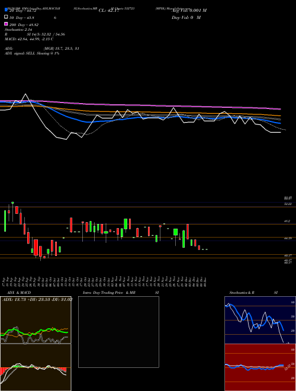
Task: Click the MACD histogram chart panel
Action: (36, 367)
